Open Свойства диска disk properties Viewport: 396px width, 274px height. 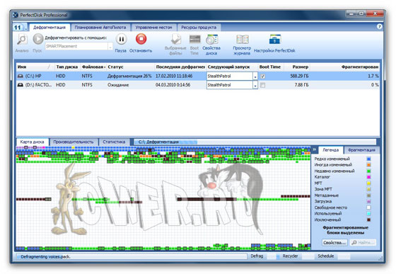point(211,40)
